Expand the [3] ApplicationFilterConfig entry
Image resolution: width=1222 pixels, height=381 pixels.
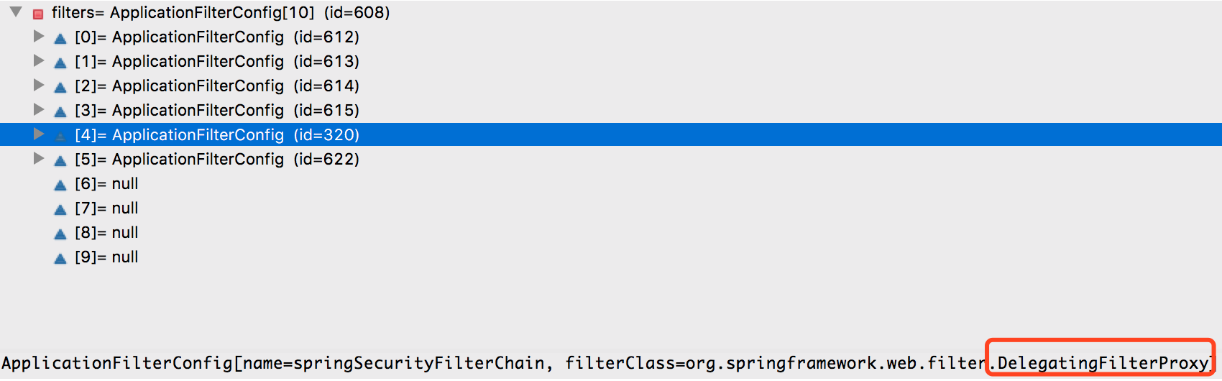(x=39, y=109)
